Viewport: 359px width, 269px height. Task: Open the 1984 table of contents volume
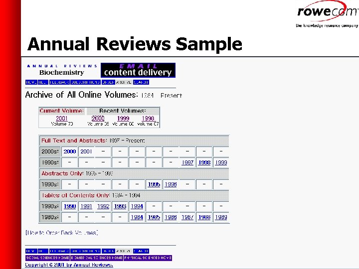coord(137,217)
